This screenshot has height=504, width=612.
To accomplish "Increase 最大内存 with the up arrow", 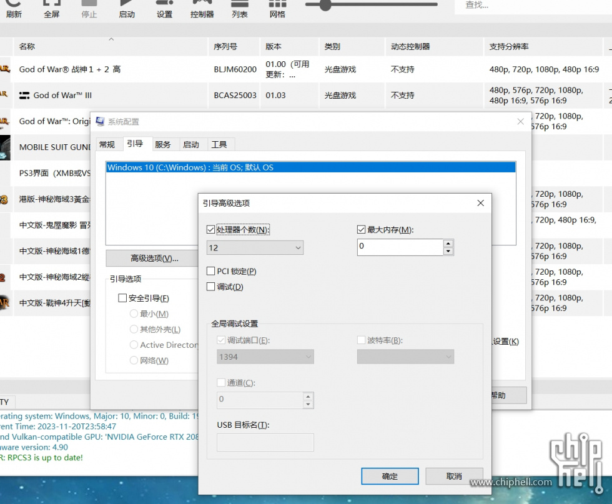I will (448, 243).
